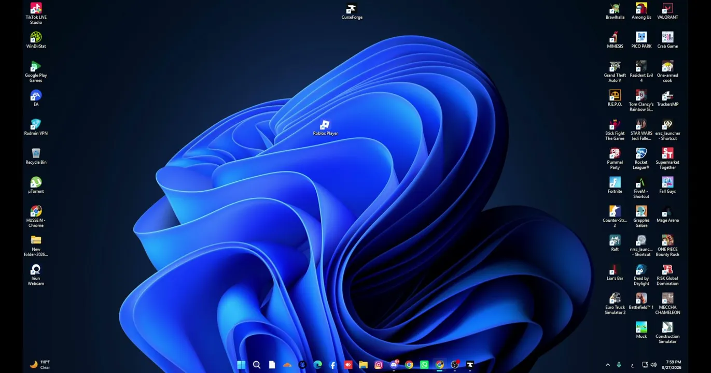
Task: Open Facebook from the taskbar
Action: pos(332,365)
